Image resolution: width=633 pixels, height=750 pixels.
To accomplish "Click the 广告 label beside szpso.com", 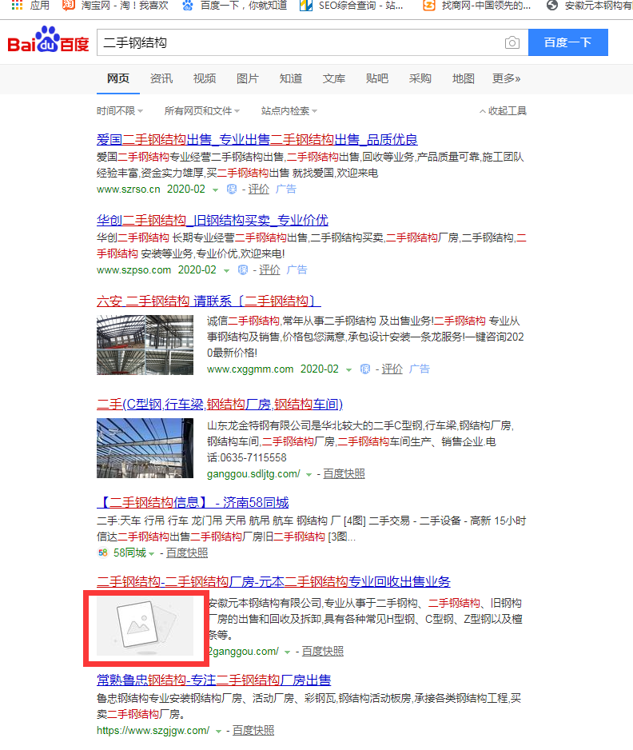I will [297, 270].
